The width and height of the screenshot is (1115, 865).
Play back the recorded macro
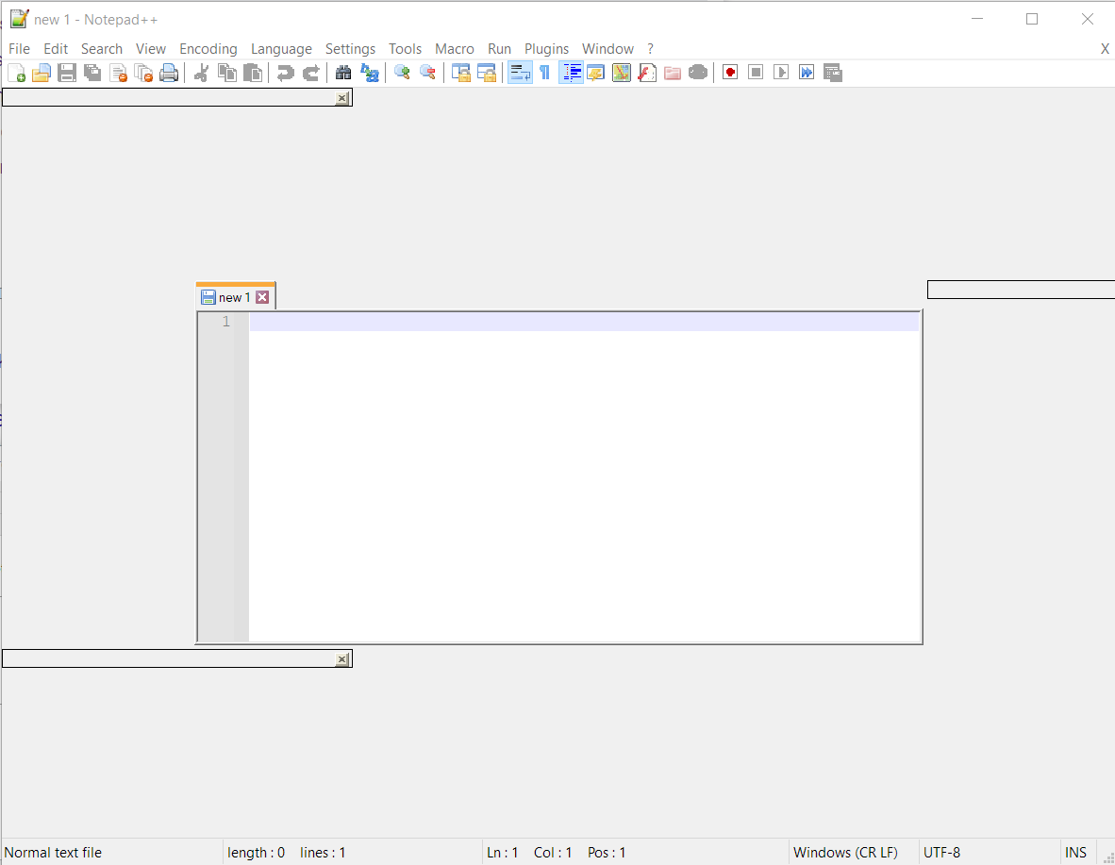781,73
